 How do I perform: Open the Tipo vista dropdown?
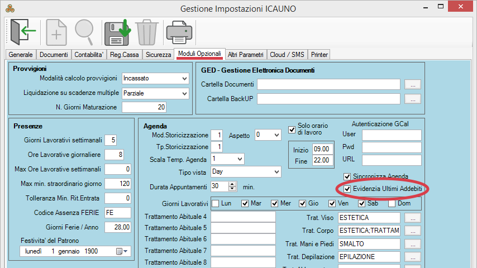[276, 171]
